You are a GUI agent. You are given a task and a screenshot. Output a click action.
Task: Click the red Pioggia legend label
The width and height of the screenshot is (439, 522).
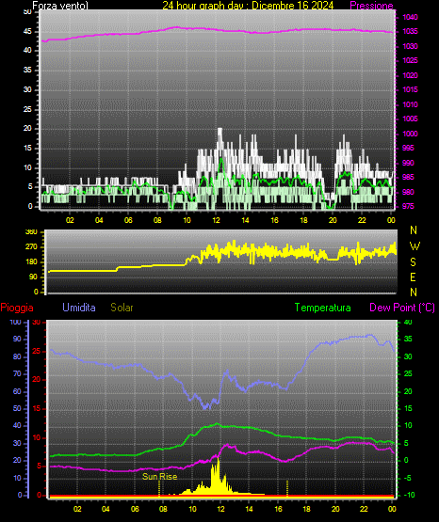tap(17, 308)
